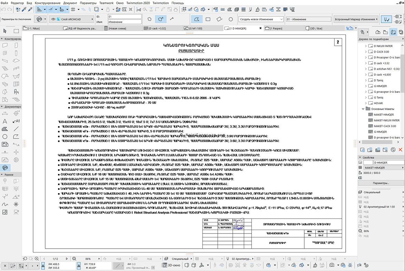Select the Circle/Arc tool in toolbox
The height and width of the screenshot is (271, 405).
pos(5,137)
